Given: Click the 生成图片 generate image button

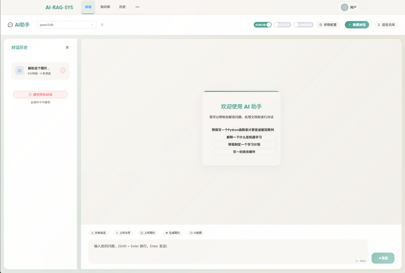Looking at the screenshot, I should coord(172,233).
